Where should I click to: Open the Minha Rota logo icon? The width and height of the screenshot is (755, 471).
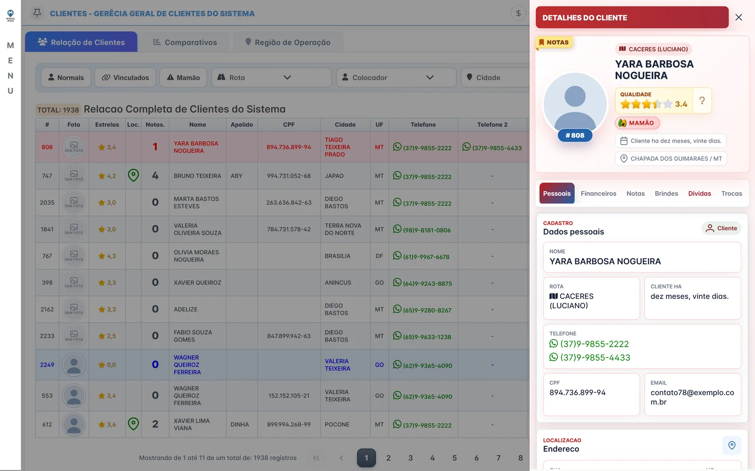click(x=10, y=16)
